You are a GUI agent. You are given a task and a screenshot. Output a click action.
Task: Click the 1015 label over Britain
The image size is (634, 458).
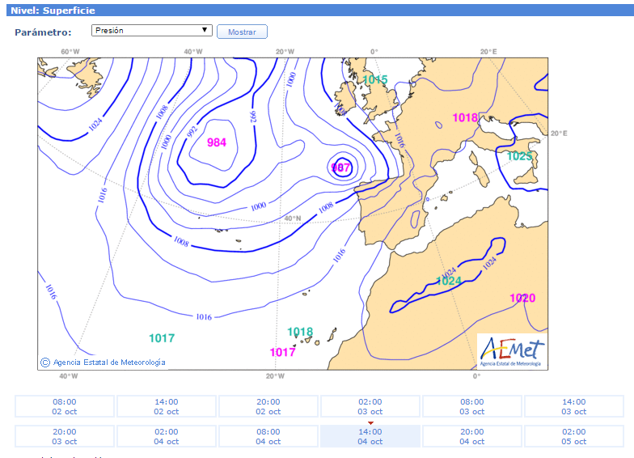[375, 79]
